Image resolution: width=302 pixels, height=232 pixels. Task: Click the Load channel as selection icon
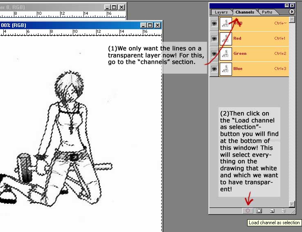point(248,211)
